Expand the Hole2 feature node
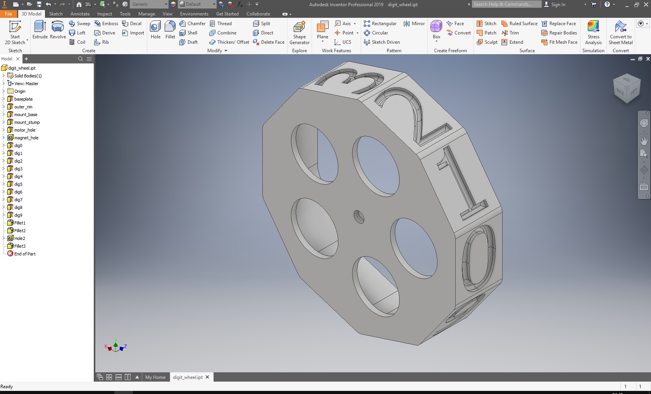Screen dimensions: 651x394 click(x=3, y=238)
